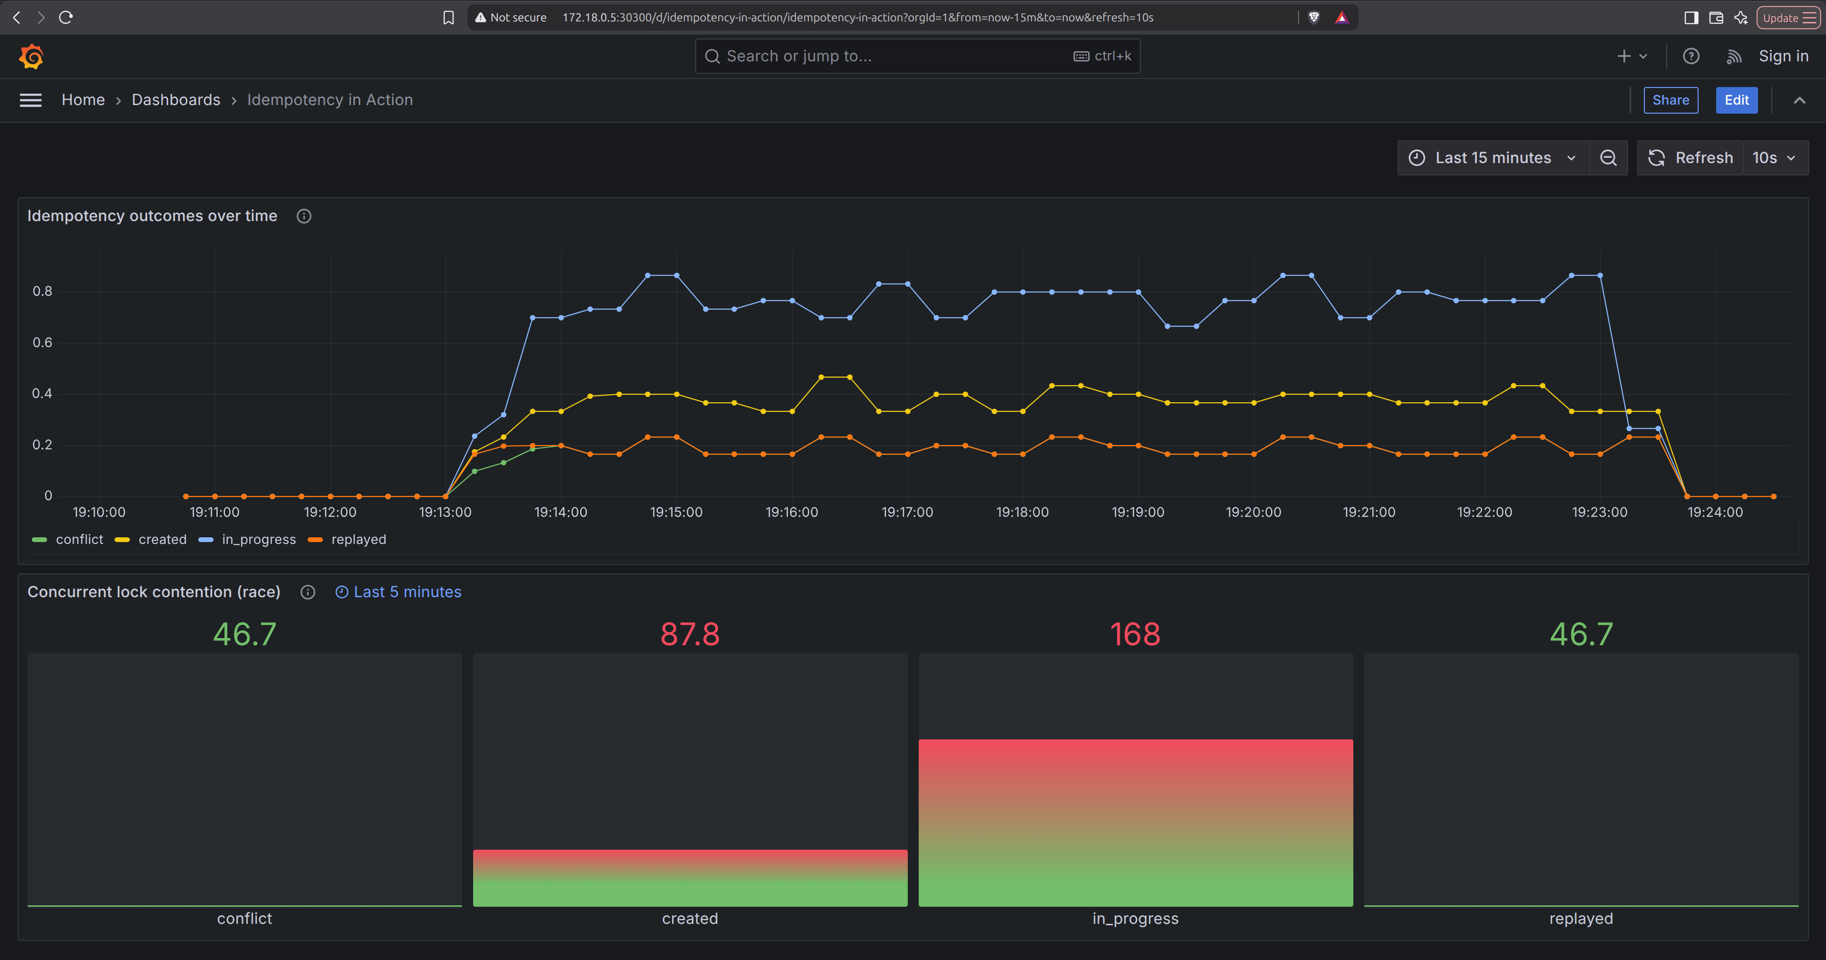Toggle the browser sidebar panel icon

pyautogui.click(x=1691, y=18)
